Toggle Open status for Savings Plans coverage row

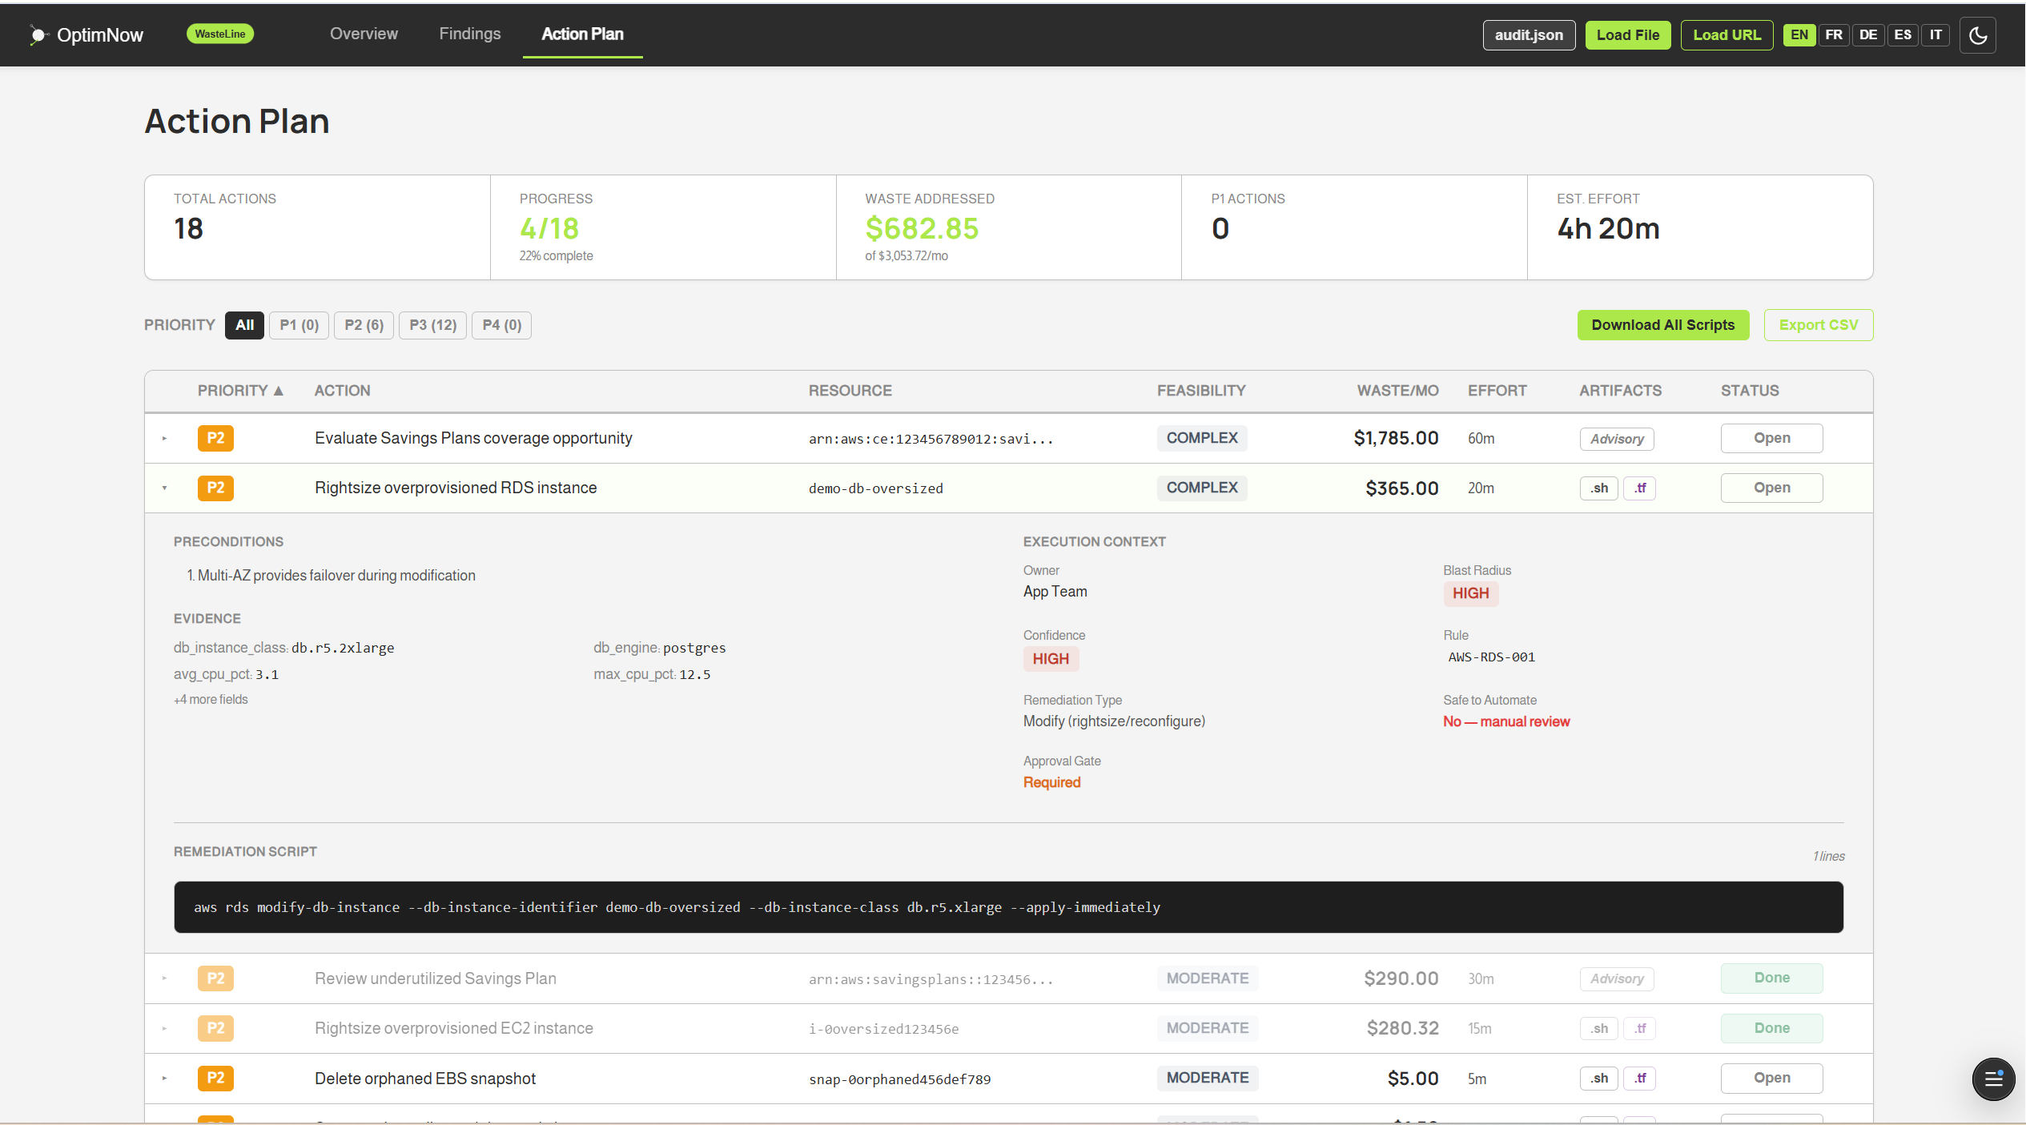point(1771,438)
